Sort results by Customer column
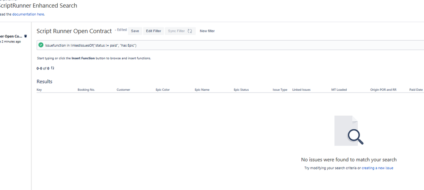This screenshot has width=424, height=190. point(124,90)
